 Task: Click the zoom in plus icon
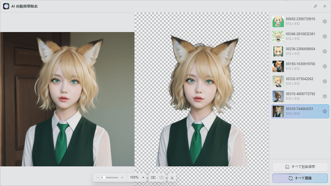pos(122,177)
